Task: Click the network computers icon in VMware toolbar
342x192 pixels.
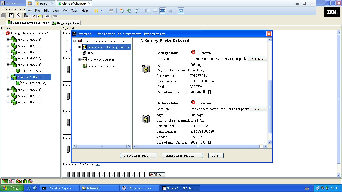Action: 111,11
